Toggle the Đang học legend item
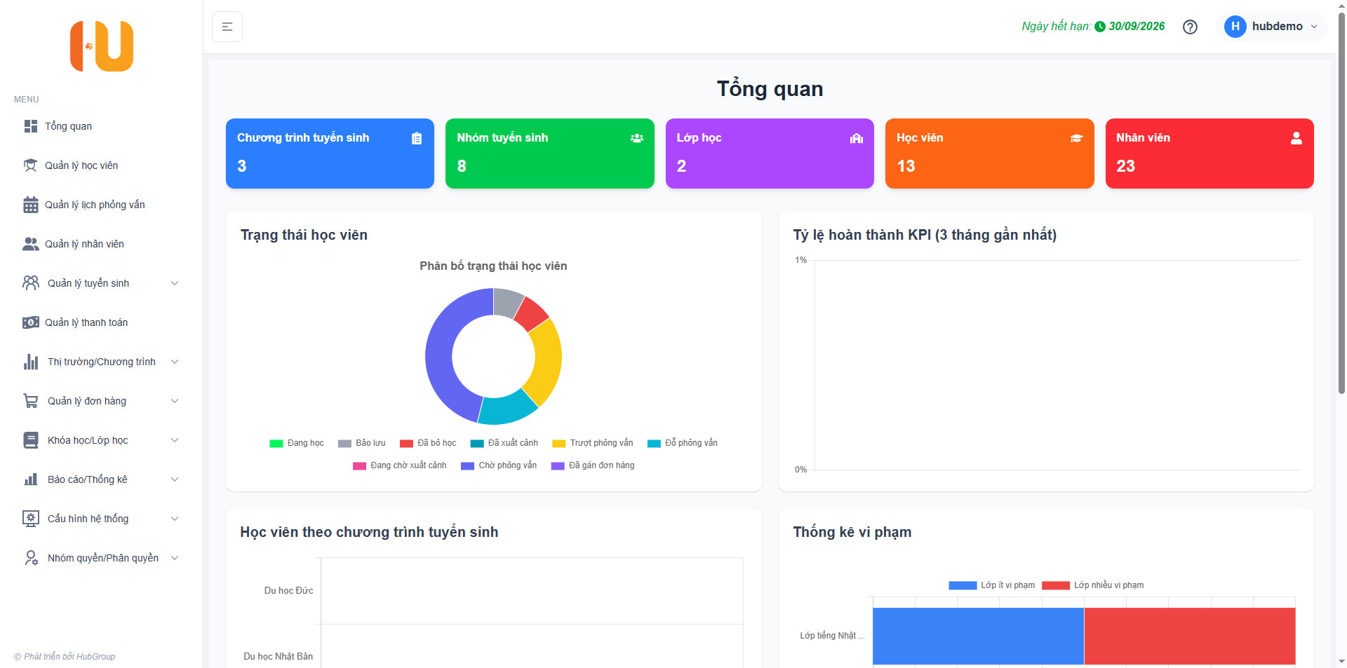Image resolution: width=1347 pixels, height=668 pixels. (x=297, y=443)
